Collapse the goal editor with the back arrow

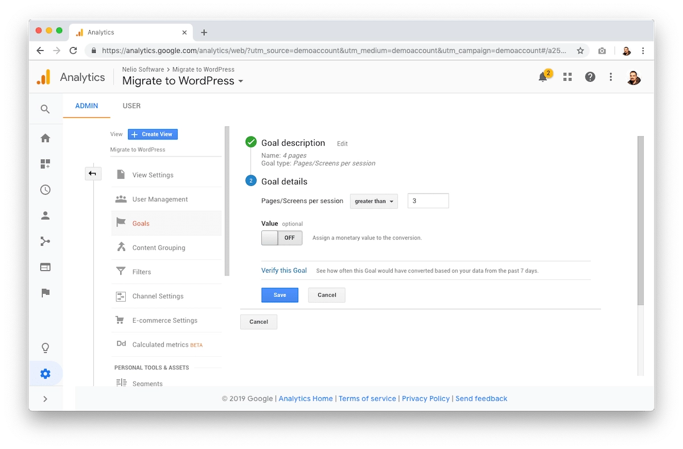tap(93, 174)
